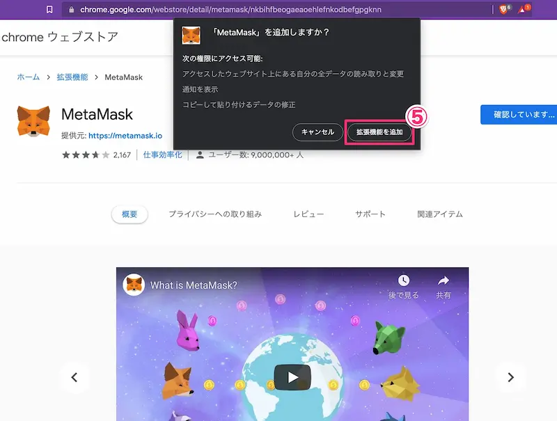Click the share arrow icon on video

[x=444, y=280]
